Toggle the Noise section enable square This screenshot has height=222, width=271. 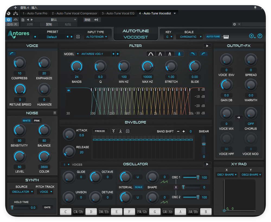coord(55,113)
